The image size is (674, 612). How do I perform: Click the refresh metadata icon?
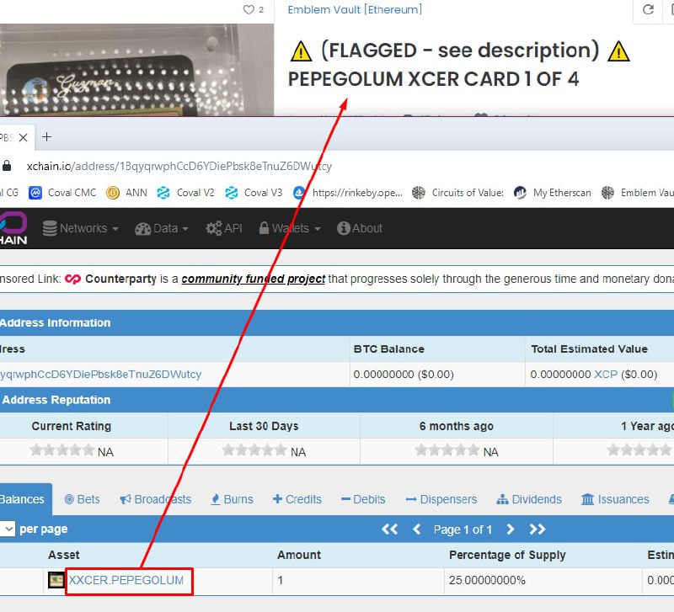(648, 9)
